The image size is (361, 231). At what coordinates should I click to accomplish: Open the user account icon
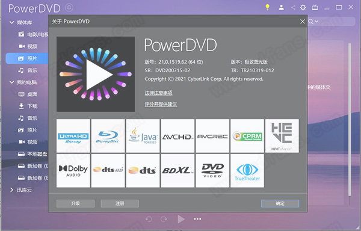pos(281,8)
